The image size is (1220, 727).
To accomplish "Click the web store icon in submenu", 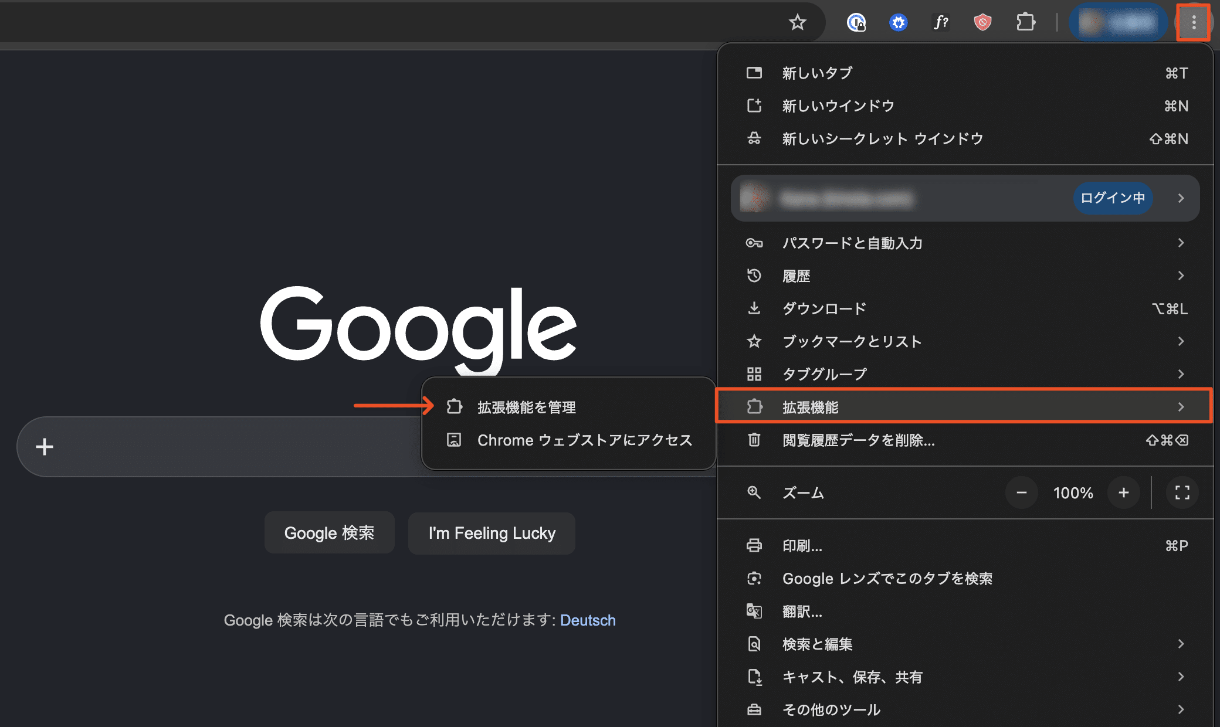I will (x=454, y=440).
